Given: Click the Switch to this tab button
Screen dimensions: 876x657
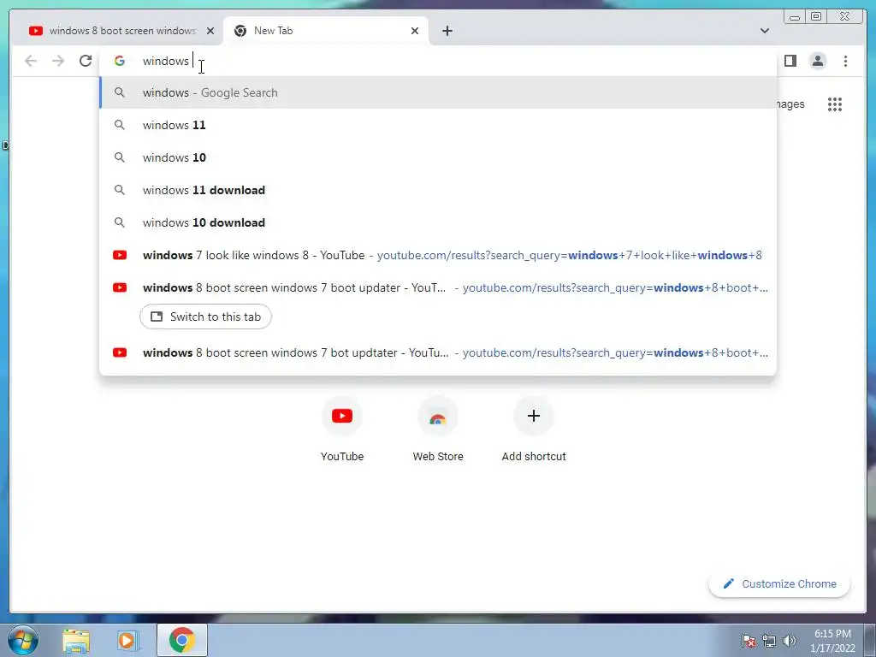Looking at the screenshot, I should point(205,317).
